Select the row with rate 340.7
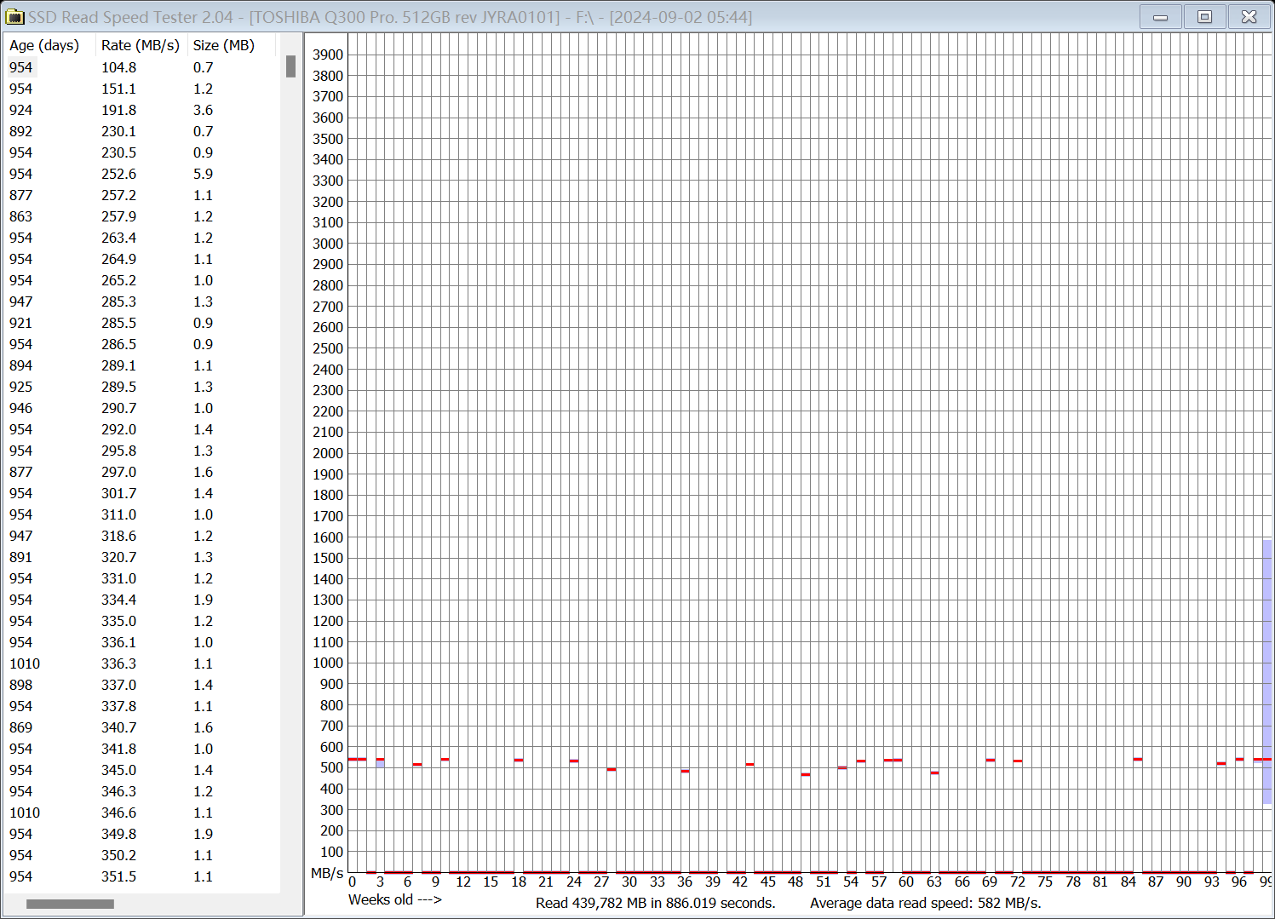The height and width of the screenshot is (919, 1275). point(142,727)
